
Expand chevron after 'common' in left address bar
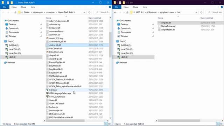coord(56,13)
